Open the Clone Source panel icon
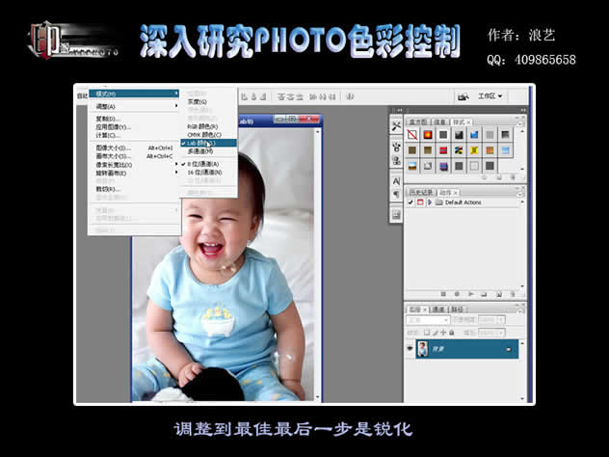 (396, 160)
